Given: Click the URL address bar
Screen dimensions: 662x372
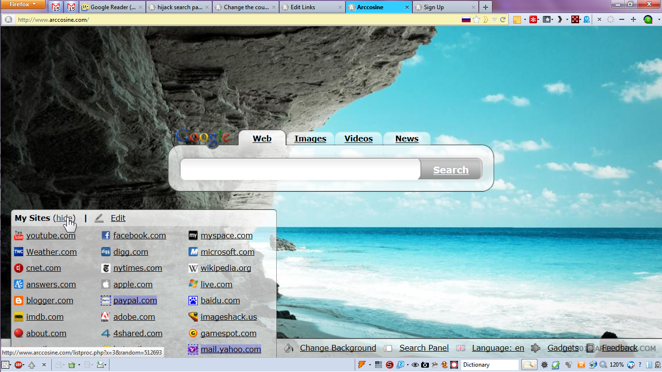Looking at the screenshot, I should click(x=237, y=20).
